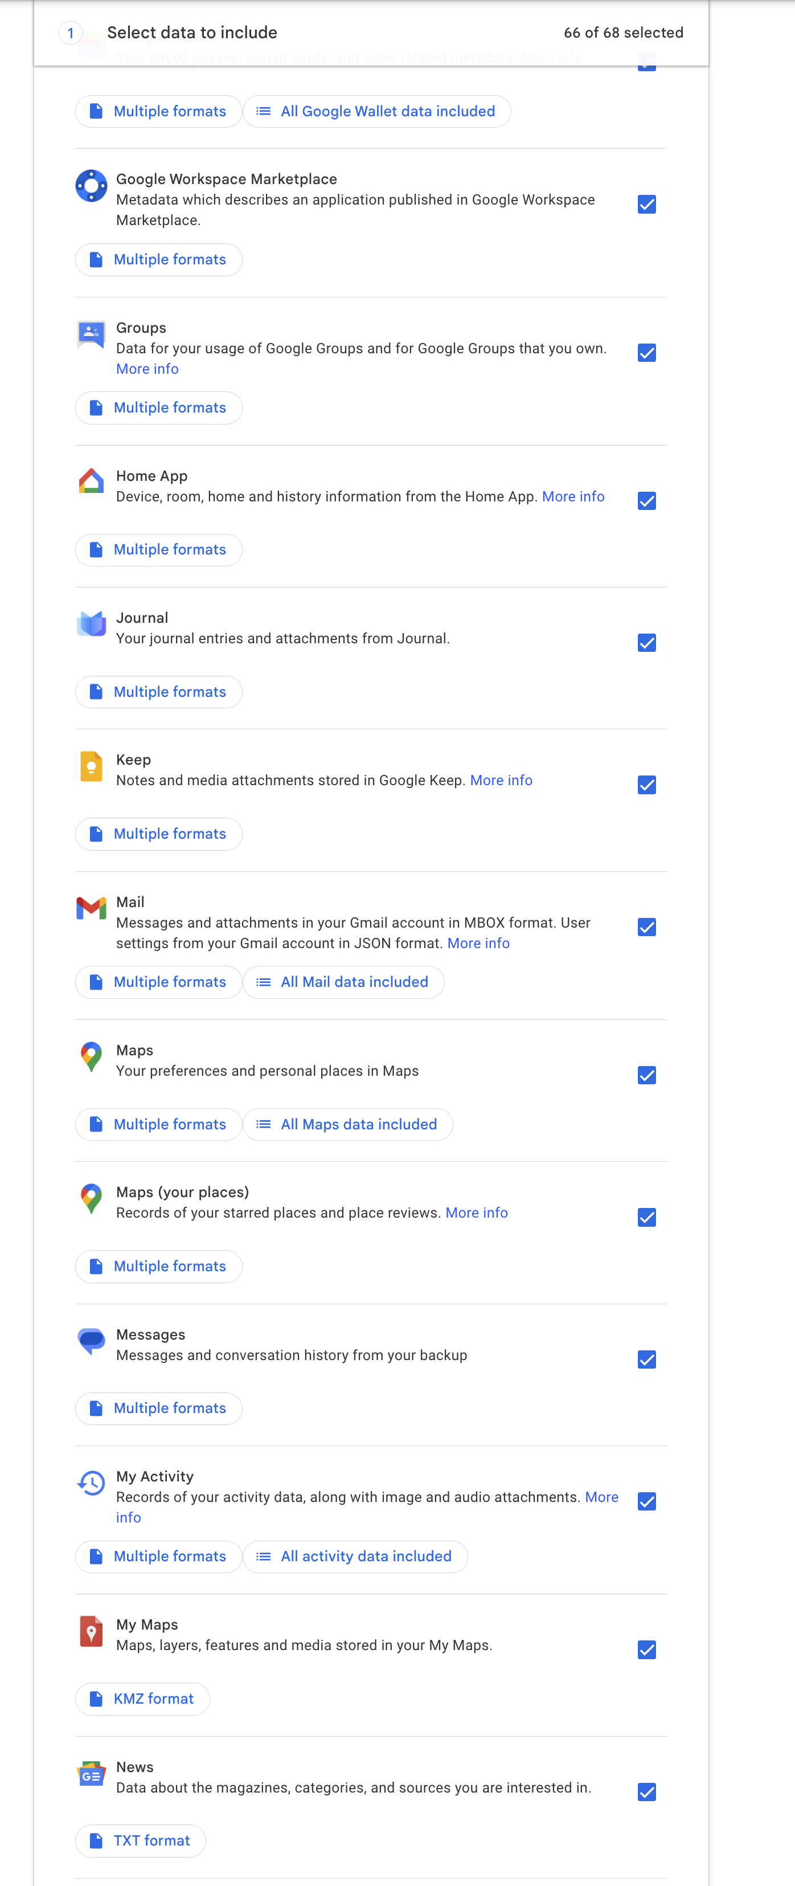Deselect the Mail export checkbox

[646, 928]
